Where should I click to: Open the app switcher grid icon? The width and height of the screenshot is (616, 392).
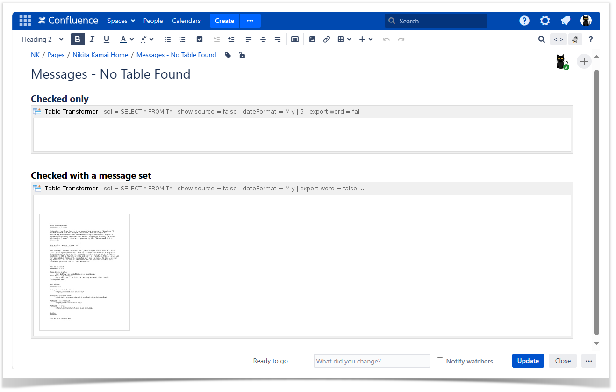(x=25, y=21)
